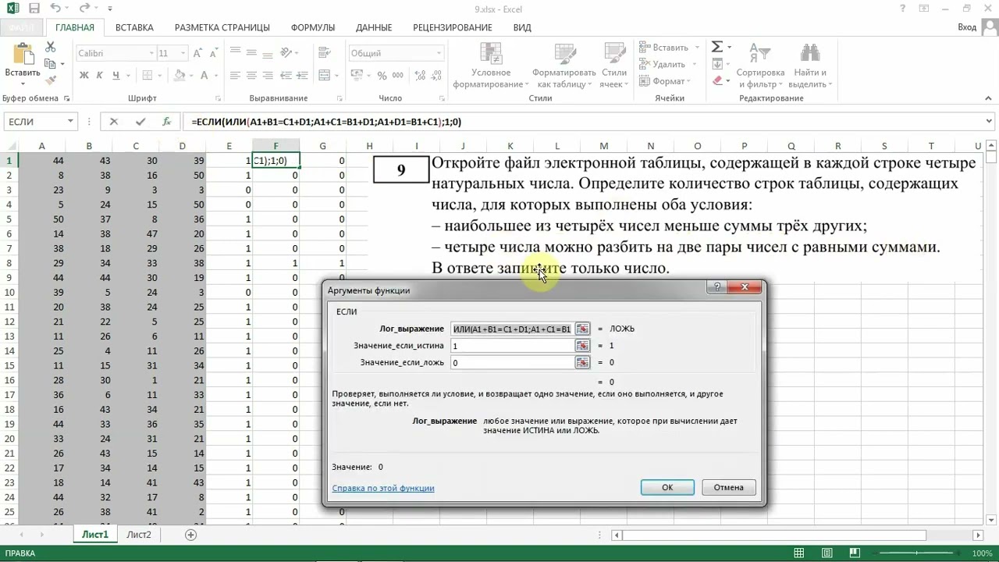Open the Формат cells dropdown
Image resolution: width=999 pixels, height=562 pixels.
coord(665,81)
